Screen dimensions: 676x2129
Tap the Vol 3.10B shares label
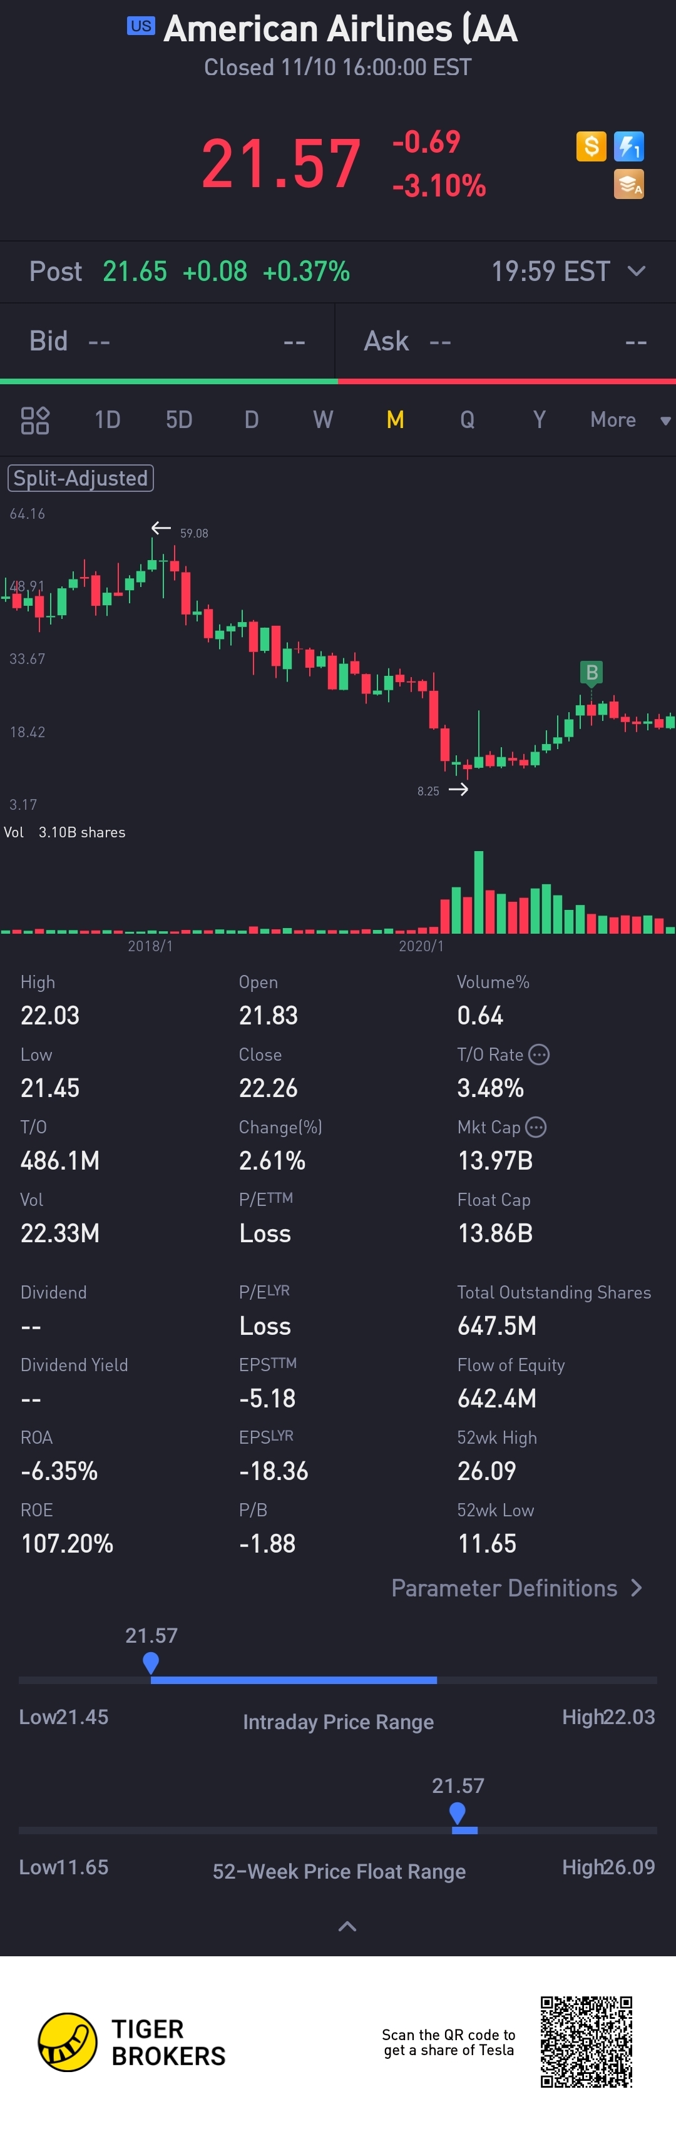coord(64,832)
